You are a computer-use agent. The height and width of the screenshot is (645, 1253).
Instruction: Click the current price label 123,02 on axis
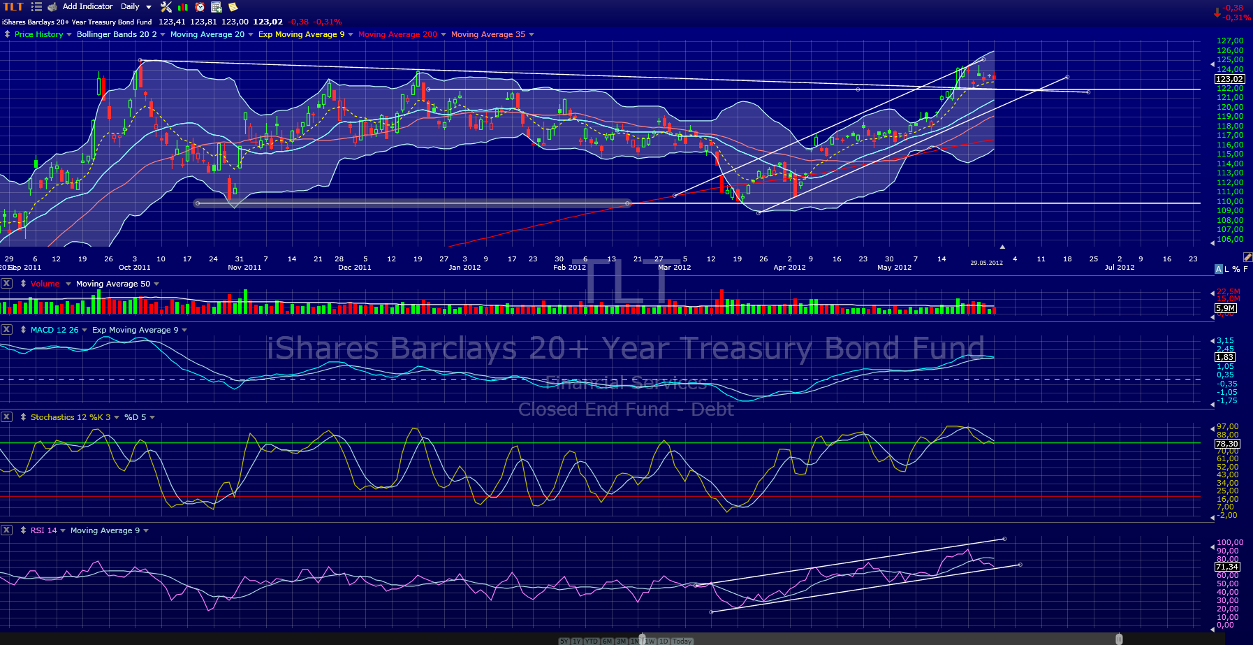click(1229, 79)
